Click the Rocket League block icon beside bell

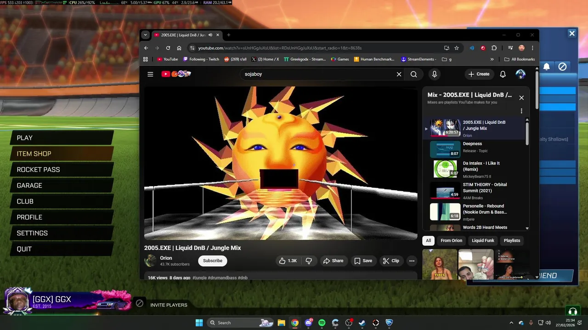(x=562, y=66)
